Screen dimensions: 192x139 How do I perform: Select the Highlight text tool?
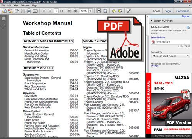(x=120, y=11)
